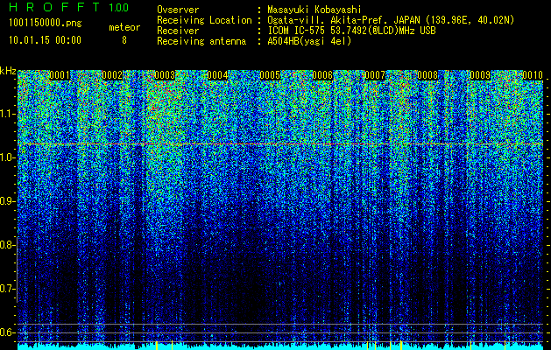This screenshot has width=551, height=350.
Task: Click time marker 0010
Action: [x=533, y=75]
